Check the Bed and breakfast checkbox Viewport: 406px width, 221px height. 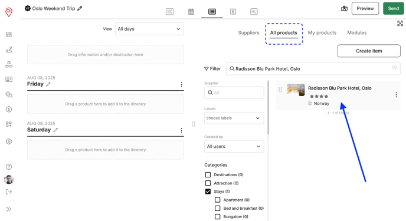click(218, 209)
